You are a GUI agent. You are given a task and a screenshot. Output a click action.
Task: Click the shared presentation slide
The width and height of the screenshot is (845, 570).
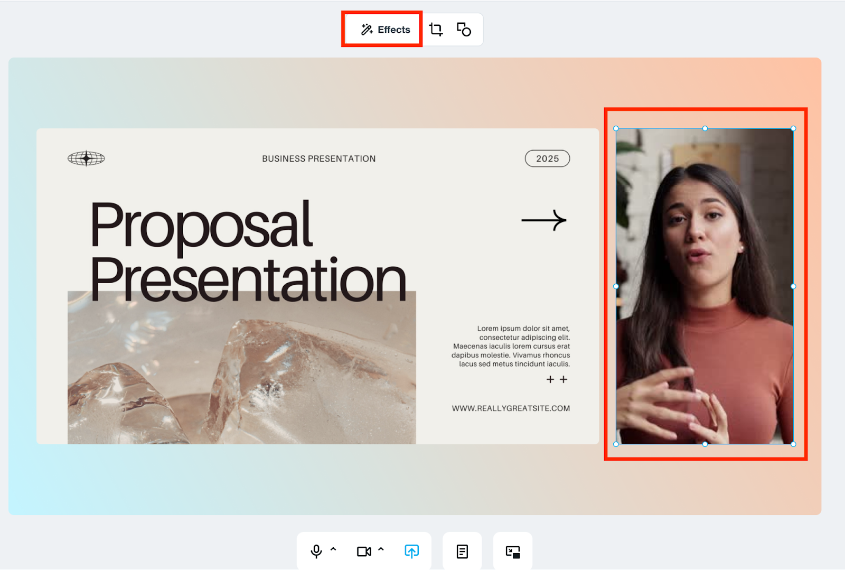tap(317, 285)
